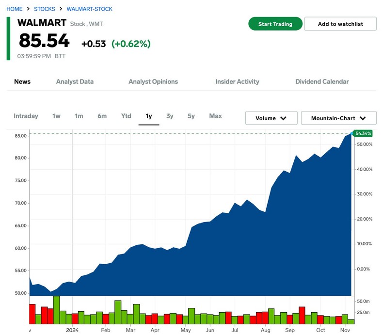This screenshot has width=383, height=335.
Task: Show the Max time range
Action: pos(215,116)
